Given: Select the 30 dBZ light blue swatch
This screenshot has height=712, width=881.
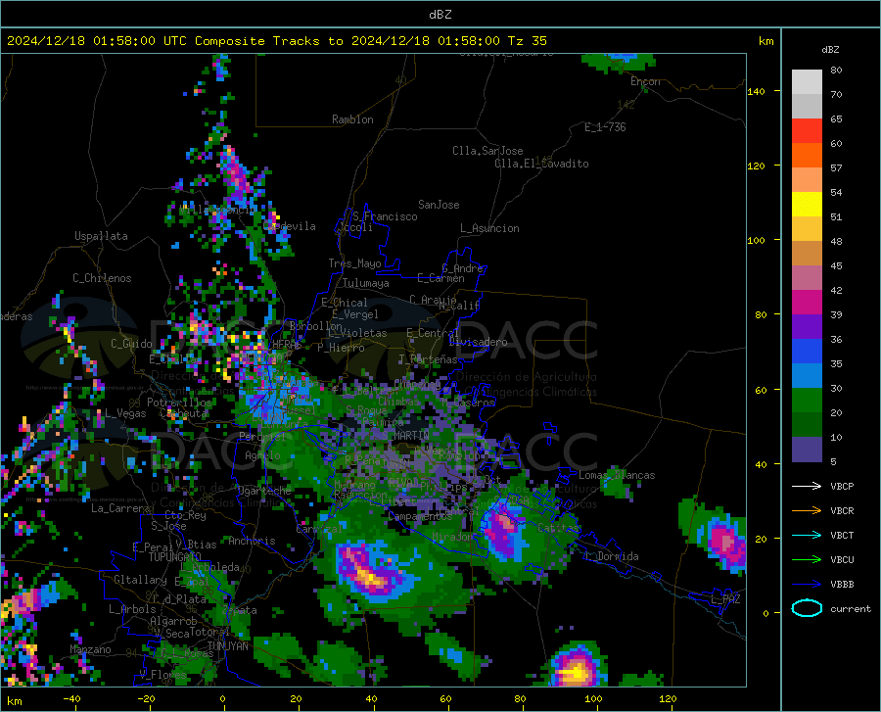Looking at the screenshot, I should click(807, 375).
